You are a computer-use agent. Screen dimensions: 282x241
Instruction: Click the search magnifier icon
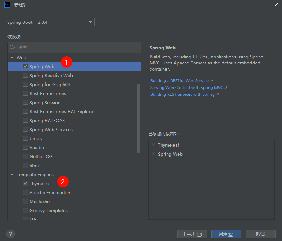click(12, 47)
